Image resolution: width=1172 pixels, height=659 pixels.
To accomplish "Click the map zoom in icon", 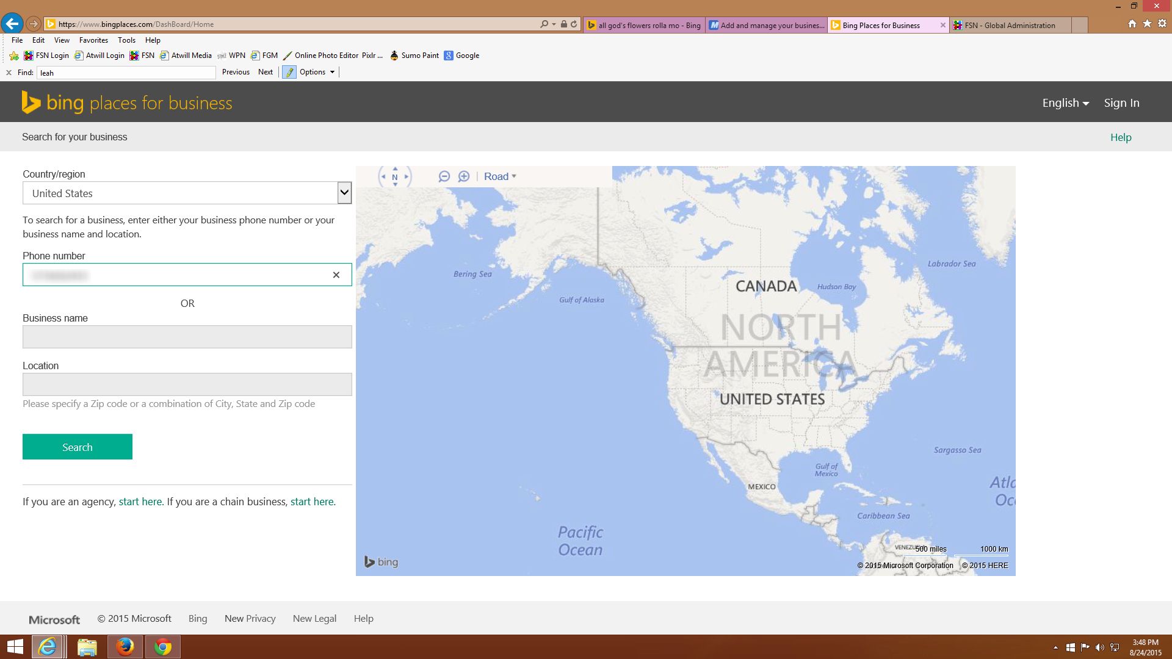I will pos(464,176).
